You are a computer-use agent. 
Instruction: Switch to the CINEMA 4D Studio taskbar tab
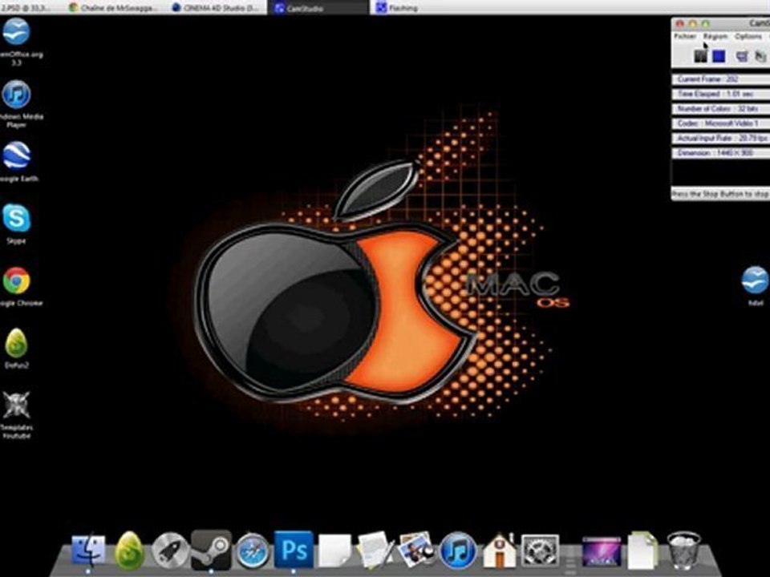click(x=217, y=8)
